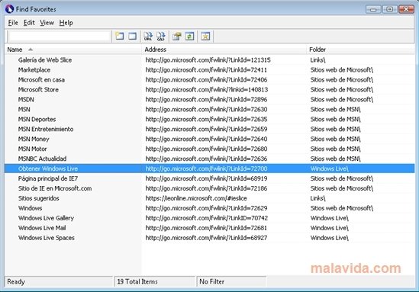Image resolution: width=419 pixels, height=292 pixels.
Task: Sort by the Name column header
Action: [x=73, y=50]
